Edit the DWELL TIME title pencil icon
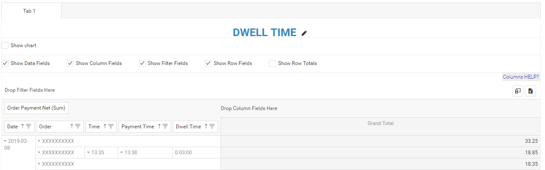 click(304, 33)
